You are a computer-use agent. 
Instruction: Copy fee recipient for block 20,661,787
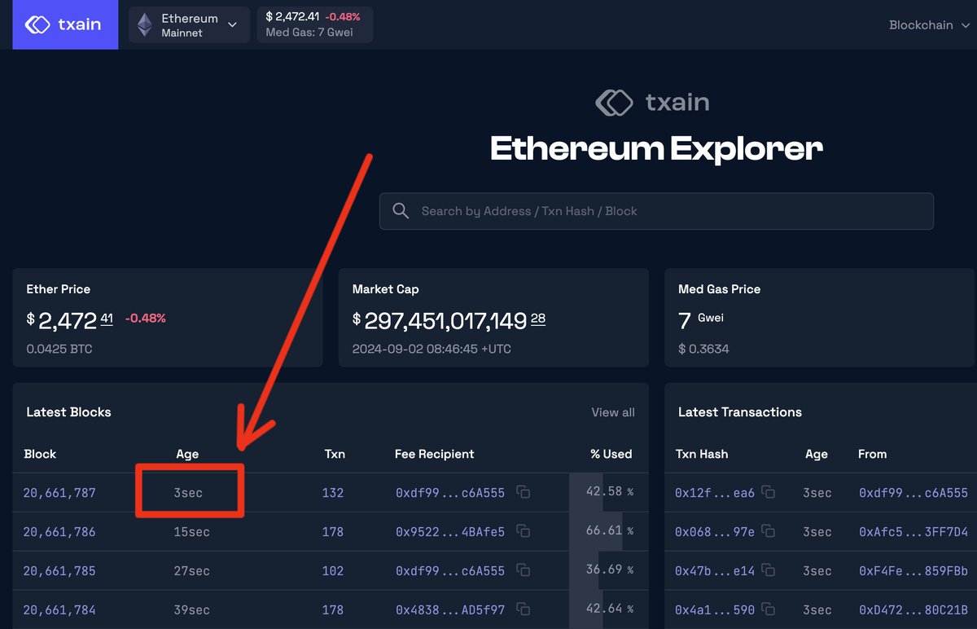(x=524, y=493)
